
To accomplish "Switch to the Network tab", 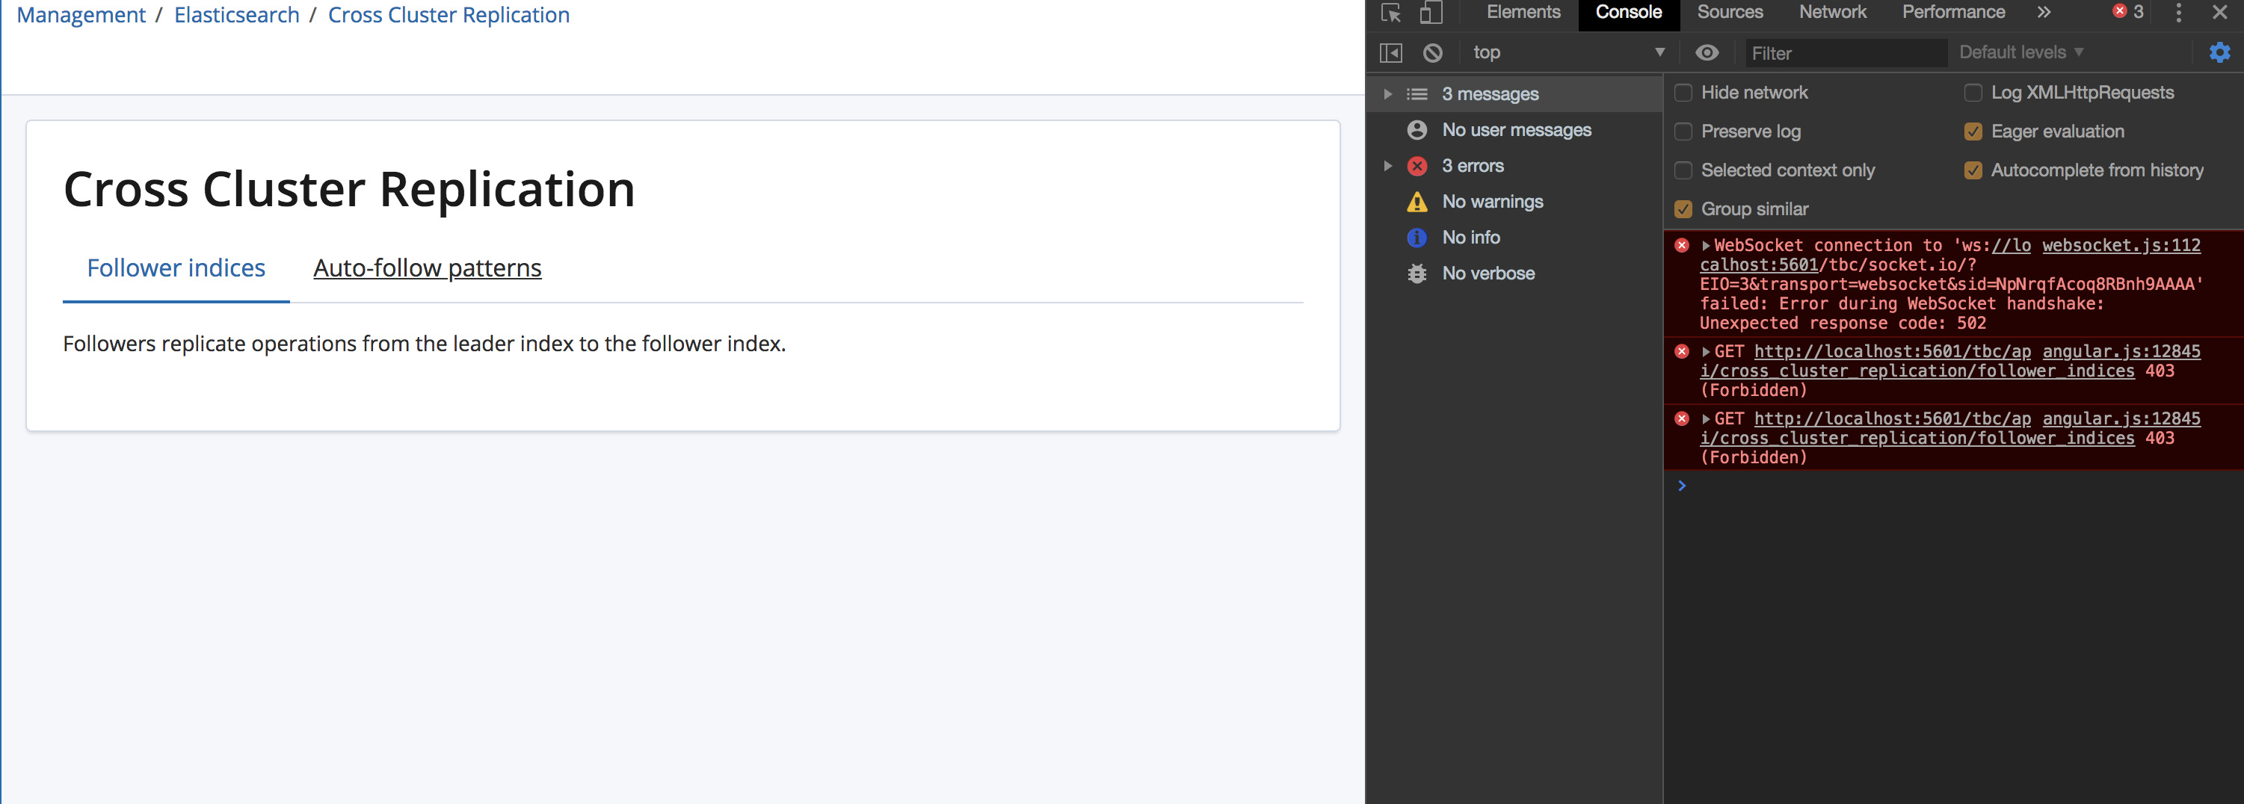I will (x=1832, y=12).
